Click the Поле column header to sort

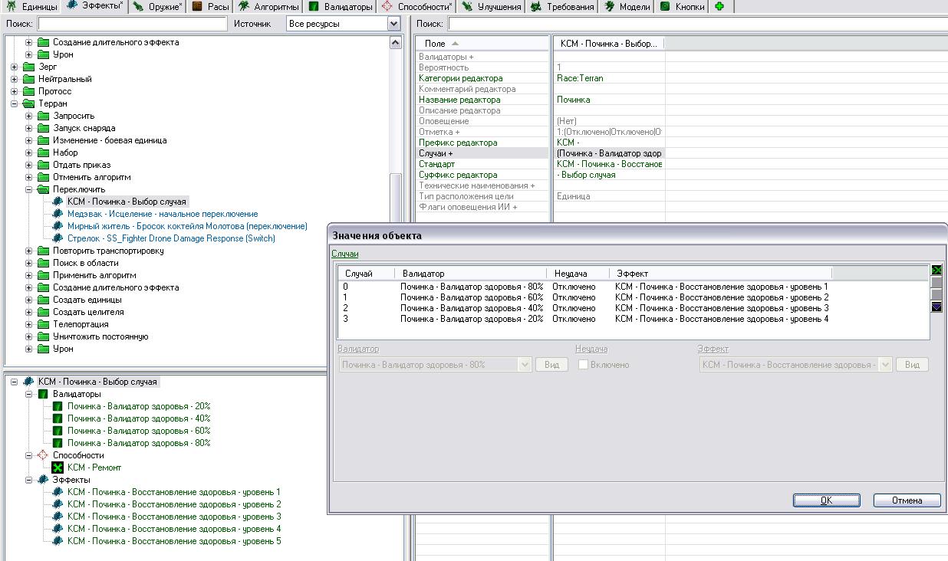coord(482,44)
